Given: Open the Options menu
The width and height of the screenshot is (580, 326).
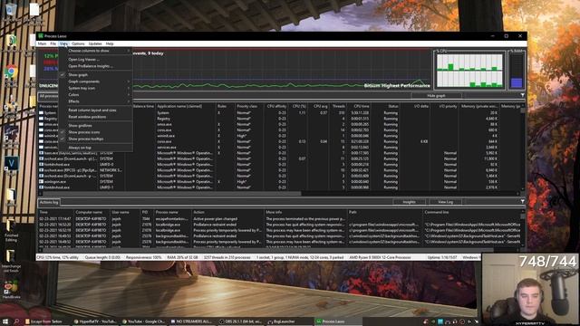Looking at the screenshot, I should (x=78, y=43).
